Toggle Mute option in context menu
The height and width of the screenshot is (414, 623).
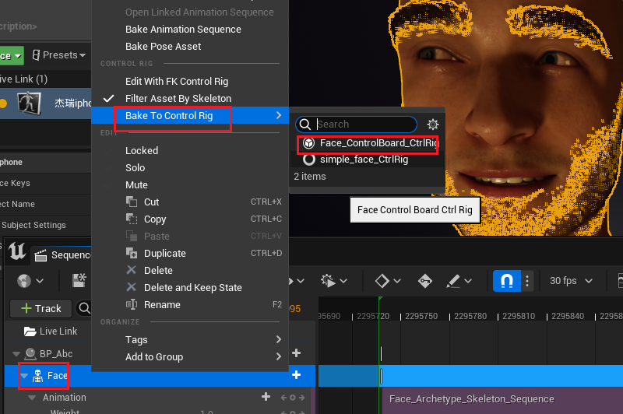(x=136, y=185)
